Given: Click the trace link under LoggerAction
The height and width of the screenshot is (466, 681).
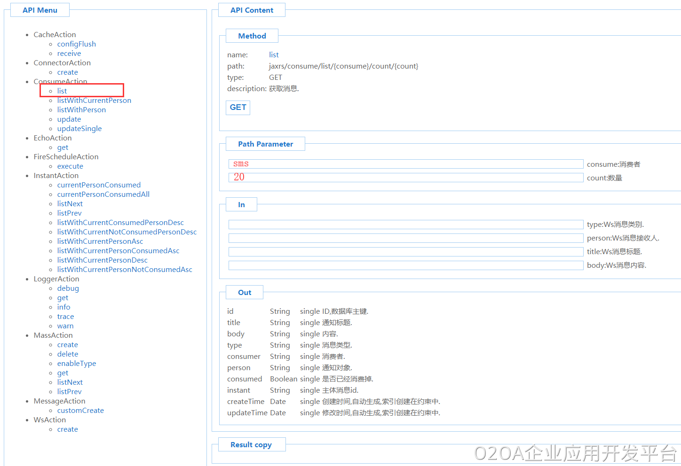Looking at the screenshot, I should coord(65,317).
